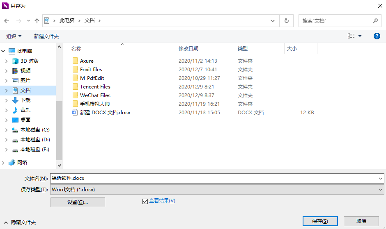
Task: Select the WeChat Files folder
Action: click(95, 95)
